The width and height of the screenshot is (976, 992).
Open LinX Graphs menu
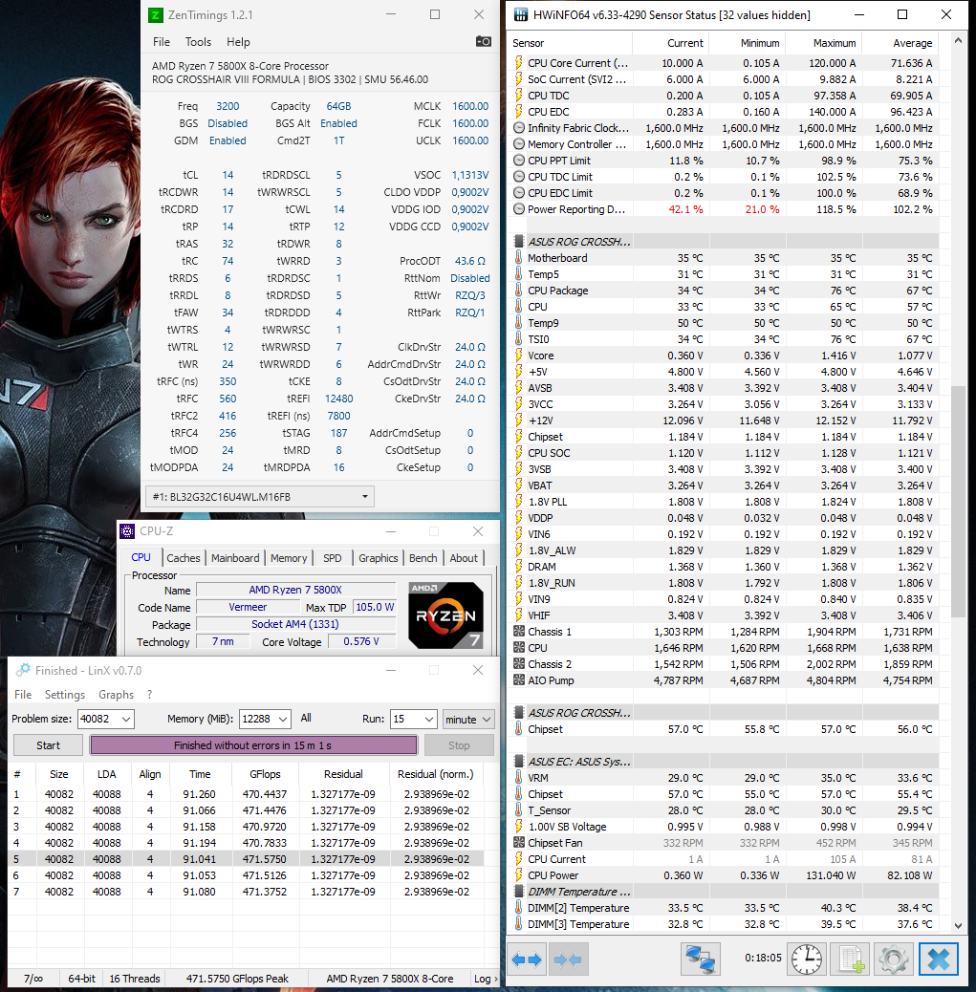click(x=117, y=695)
